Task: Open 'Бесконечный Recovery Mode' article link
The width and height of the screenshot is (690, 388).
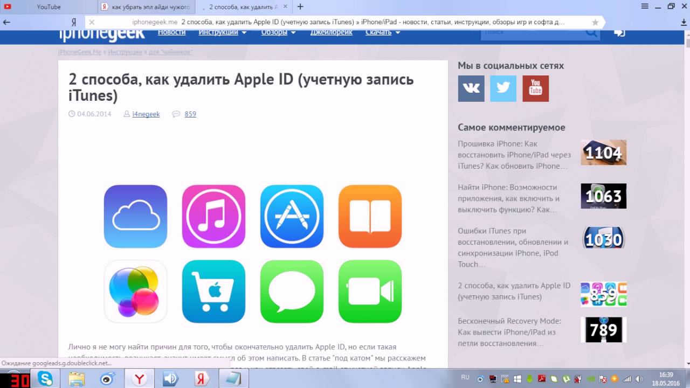Action: click(509, 332)
